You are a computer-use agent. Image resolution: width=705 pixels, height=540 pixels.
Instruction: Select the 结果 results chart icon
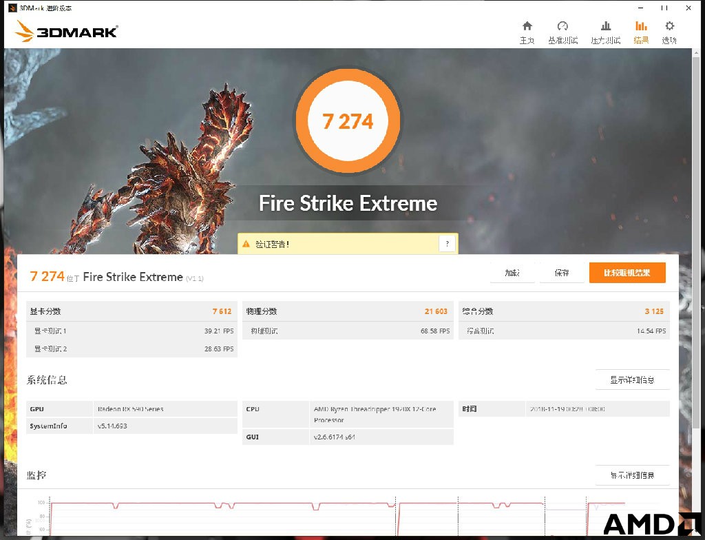(641, 26)
